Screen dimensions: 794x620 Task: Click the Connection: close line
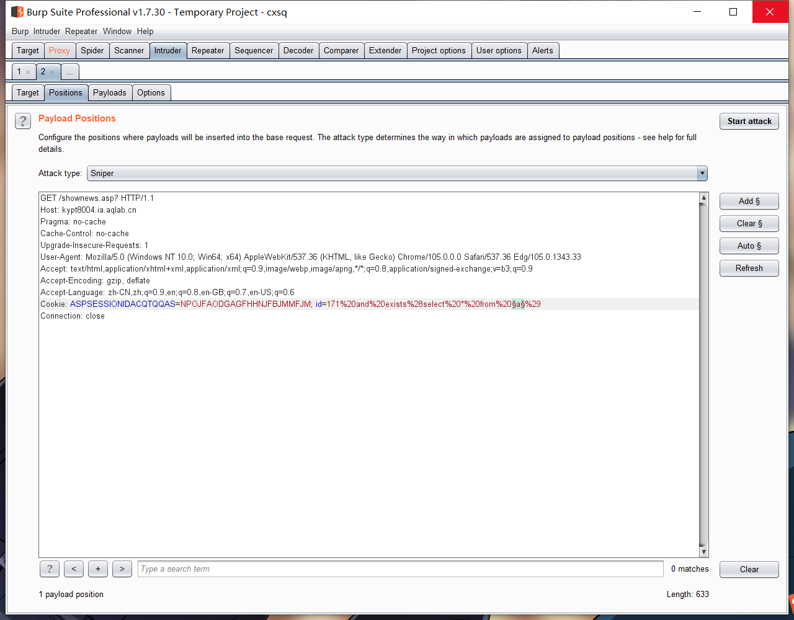(73, 316)
